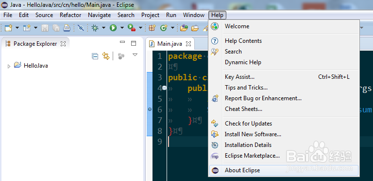Open the Refactor menu
The height and width of the screenshot is (181, 373).
click(x=70, y=15)
